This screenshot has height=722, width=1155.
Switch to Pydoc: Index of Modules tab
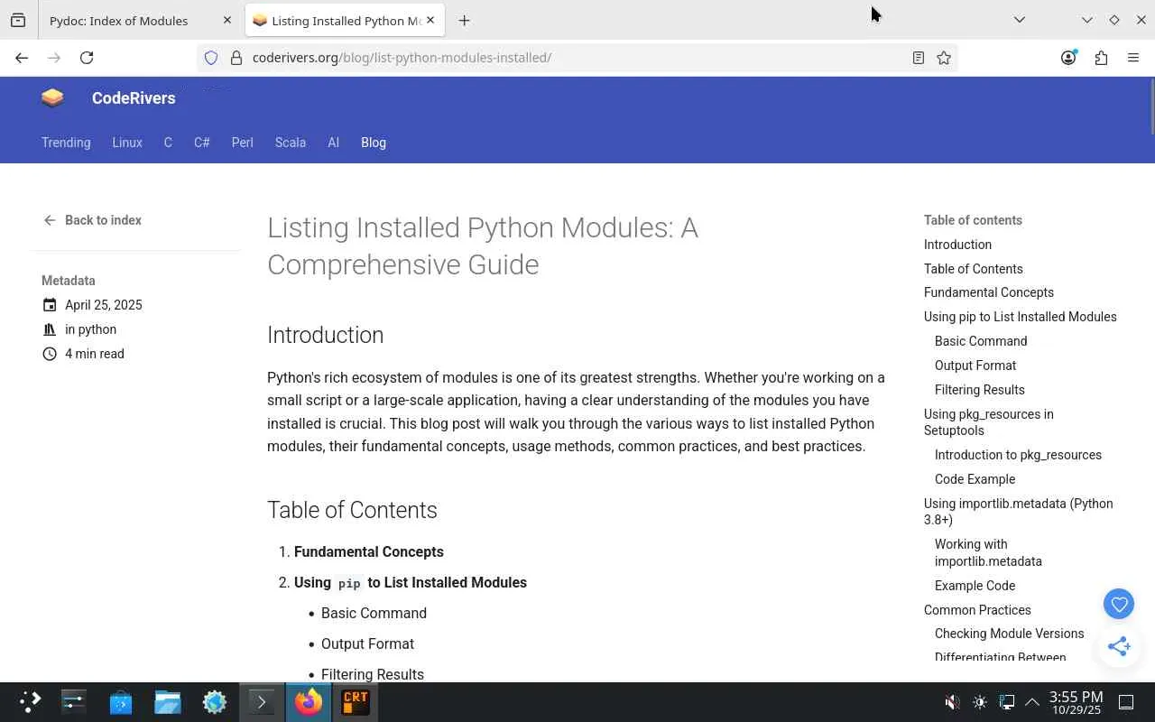click(x=126, y=20)
